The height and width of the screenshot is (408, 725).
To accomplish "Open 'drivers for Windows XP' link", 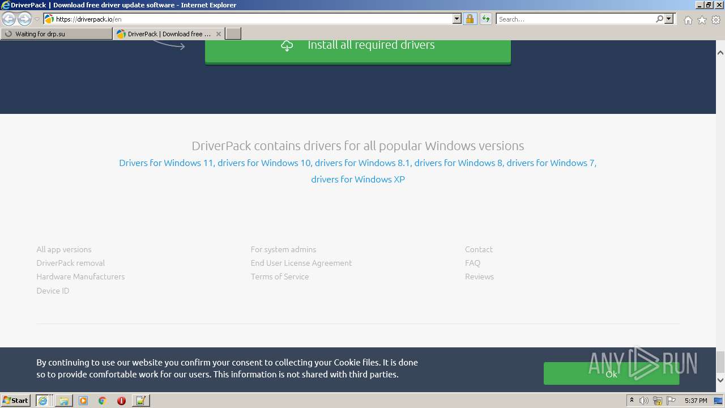I will pyautogui.click(x=358, y=179).
